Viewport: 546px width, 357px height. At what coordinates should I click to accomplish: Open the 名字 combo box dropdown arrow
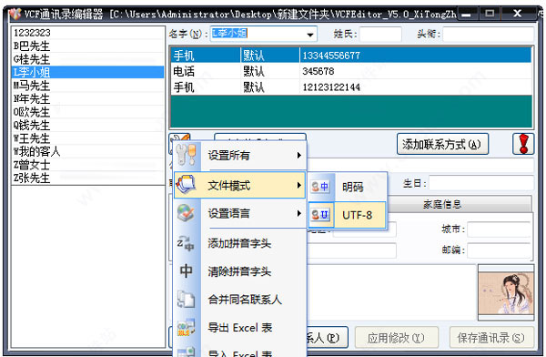tap(310, 35)
